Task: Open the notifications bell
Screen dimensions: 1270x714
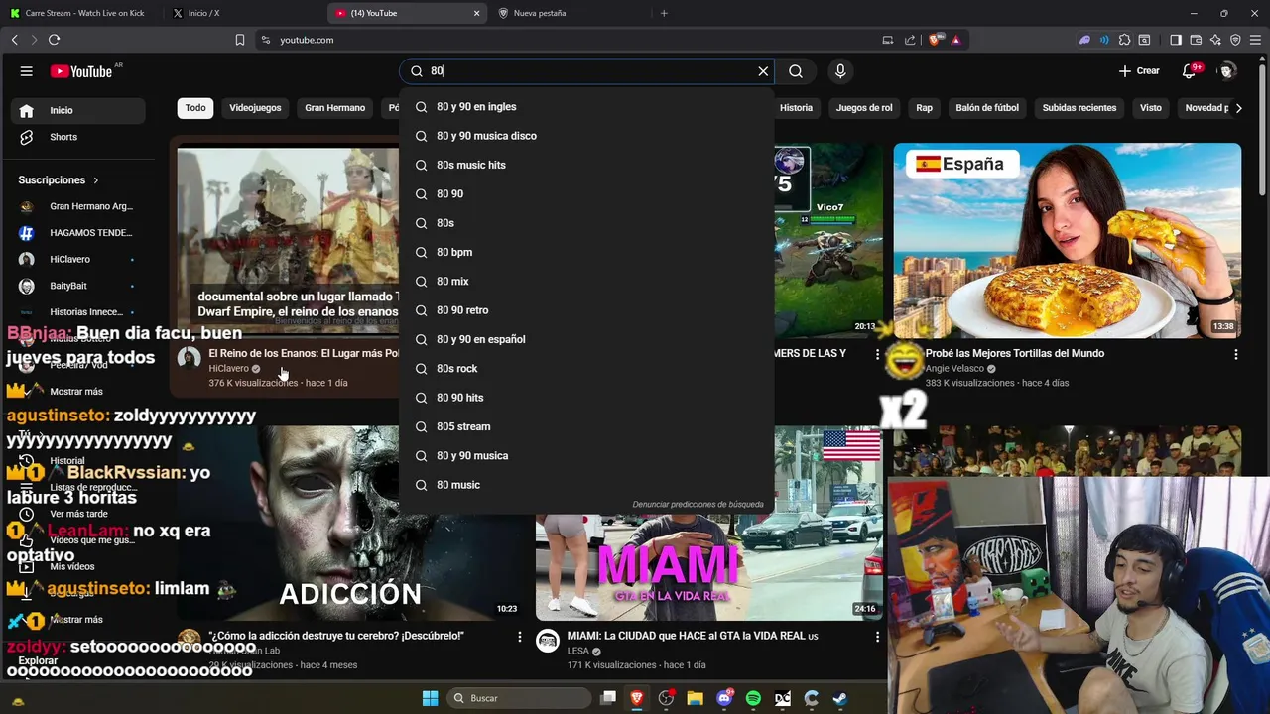Action: pyautogui.click(x=1190, y=71)
